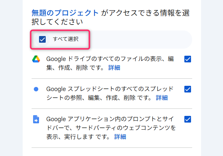Click divider line below the スプレッドシート permission
This screenshot has width=223, height=156.
point(112,109)
